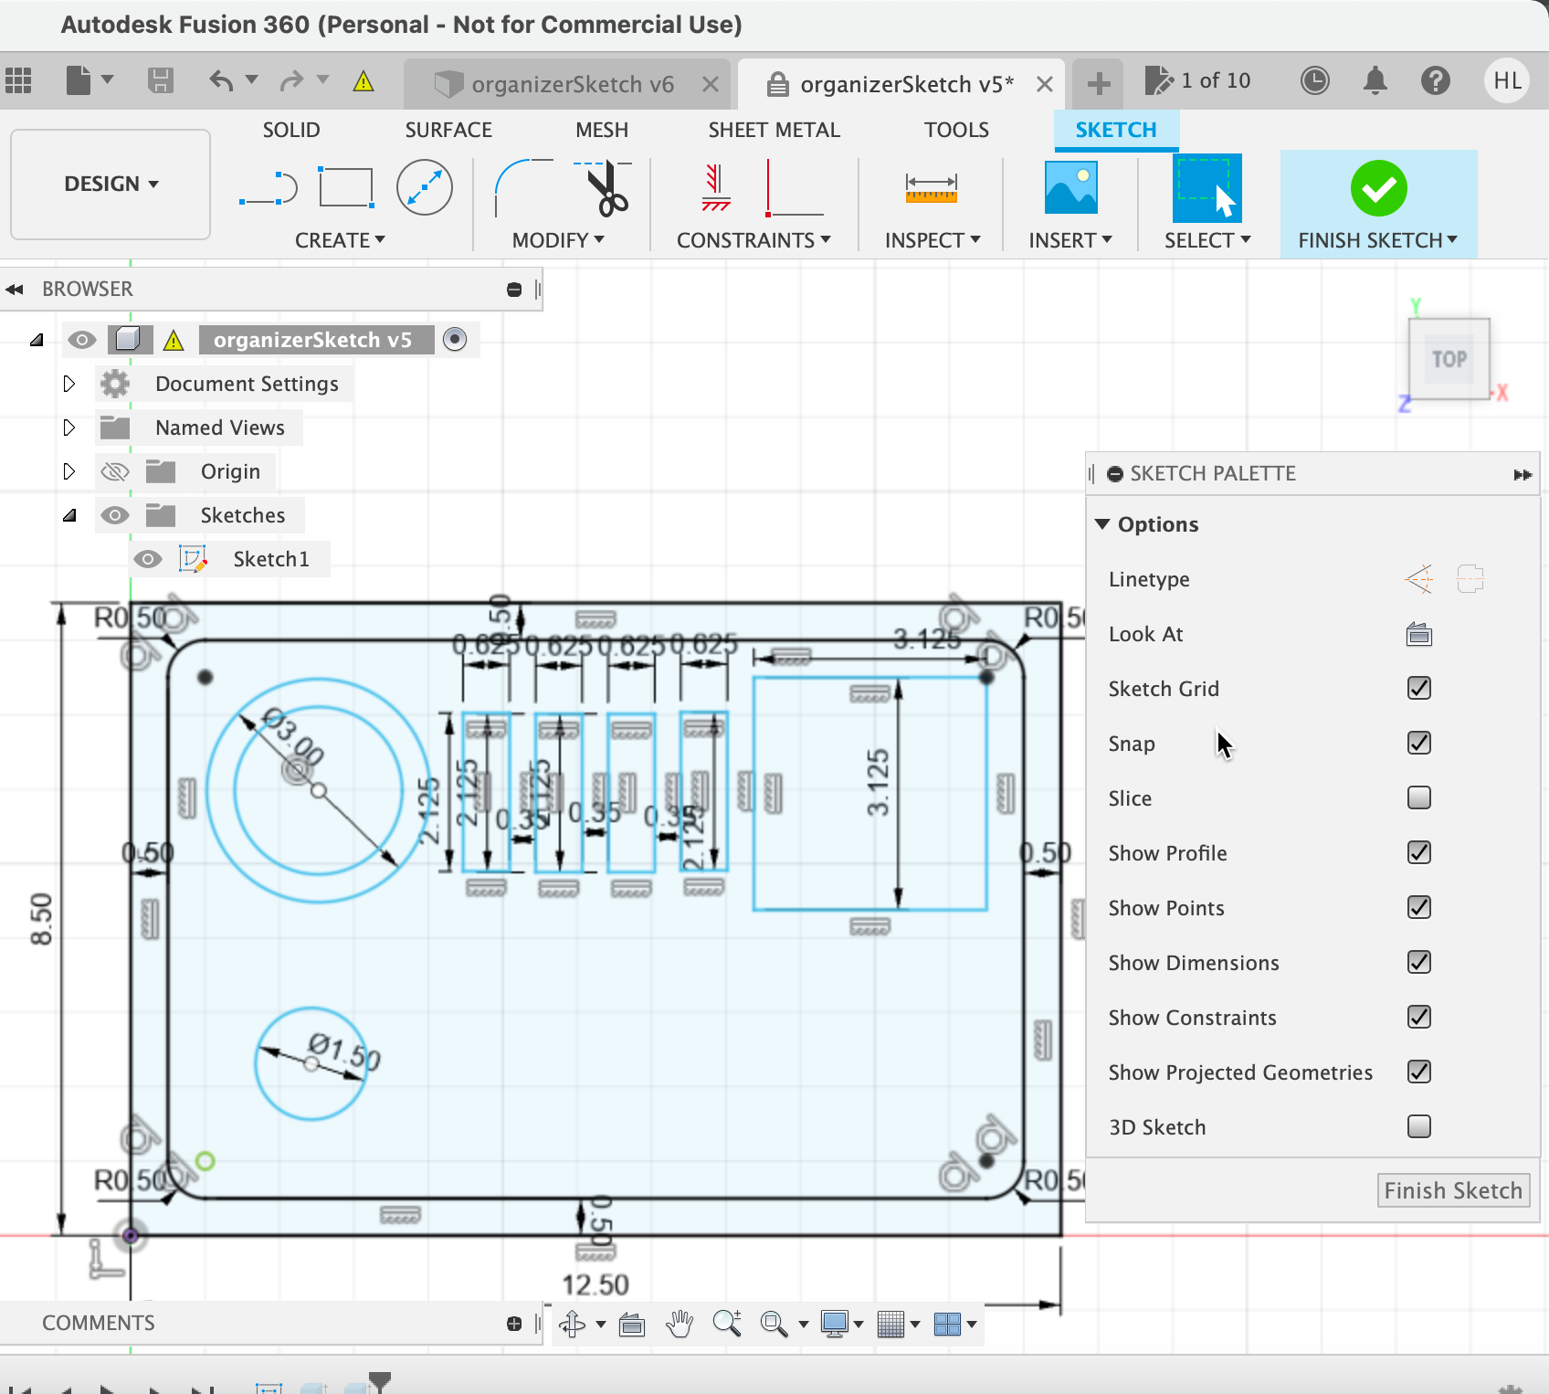The image size is (1549, 1394).
Task: Hide Sketch1 using its eye icon
Action: point(148,559)
